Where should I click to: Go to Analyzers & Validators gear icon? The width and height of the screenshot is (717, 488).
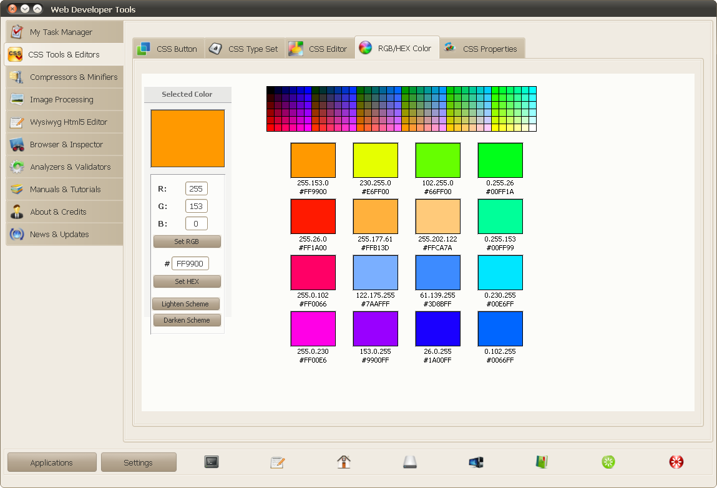click(x=17, y=167)
